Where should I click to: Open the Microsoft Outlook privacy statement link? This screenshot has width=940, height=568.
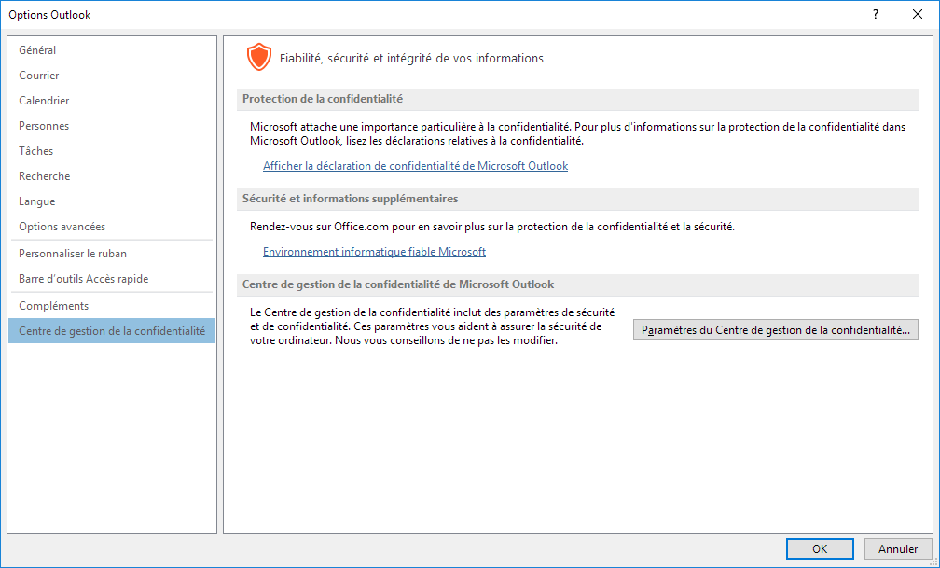click(x=416, y=166)
